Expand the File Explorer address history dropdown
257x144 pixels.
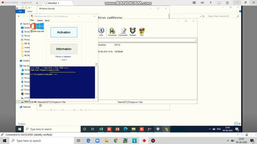point(200,16)
